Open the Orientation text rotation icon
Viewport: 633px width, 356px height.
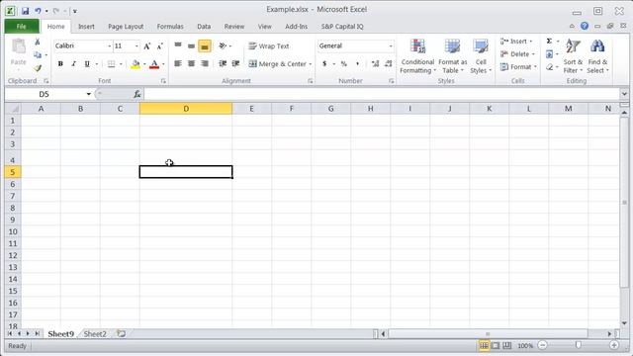point(223,46)
